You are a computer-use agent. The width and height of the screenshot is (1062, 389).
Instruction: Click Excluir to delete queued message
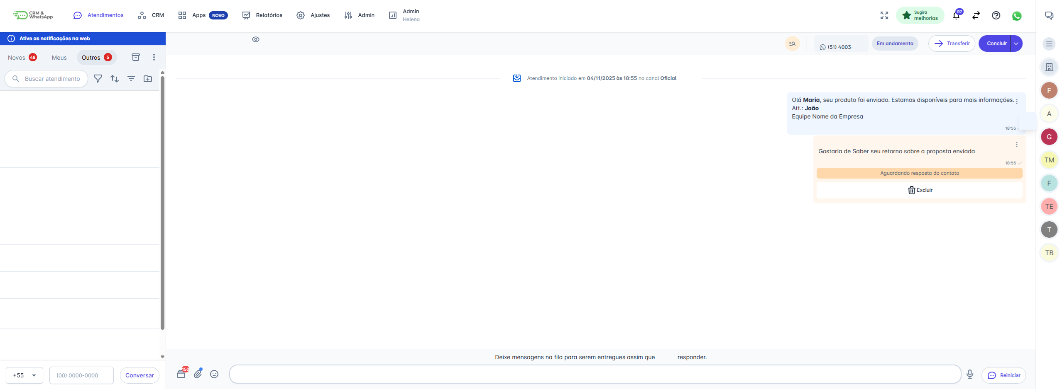coord(920,190)
